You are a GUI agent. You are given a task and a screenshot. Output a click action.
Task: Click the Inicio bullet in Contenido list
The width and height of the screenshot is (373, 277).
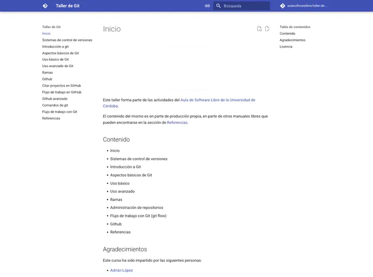[x=114, y=150]
